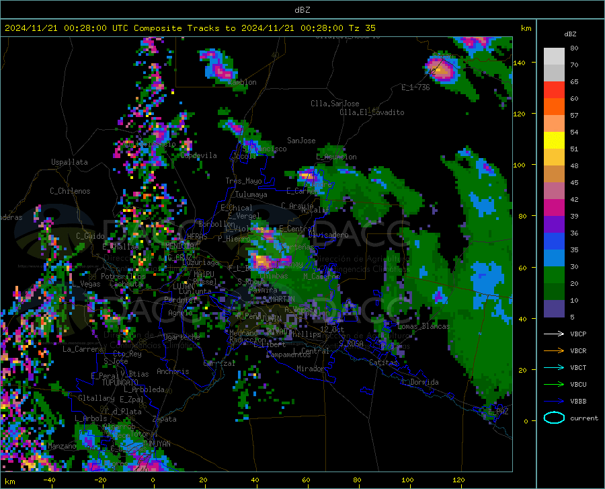Click the 'current' legend text
The width and height of the screenshot is (605, 489).
583,418
